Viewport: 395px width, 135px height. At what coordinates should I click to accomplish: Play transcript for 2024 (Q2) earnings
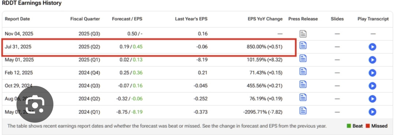point(372,99)
